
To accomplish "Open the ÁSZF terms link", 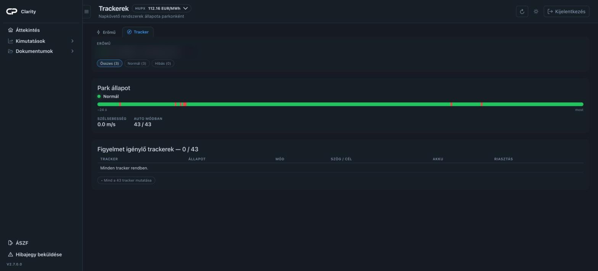I will point(18,243).
